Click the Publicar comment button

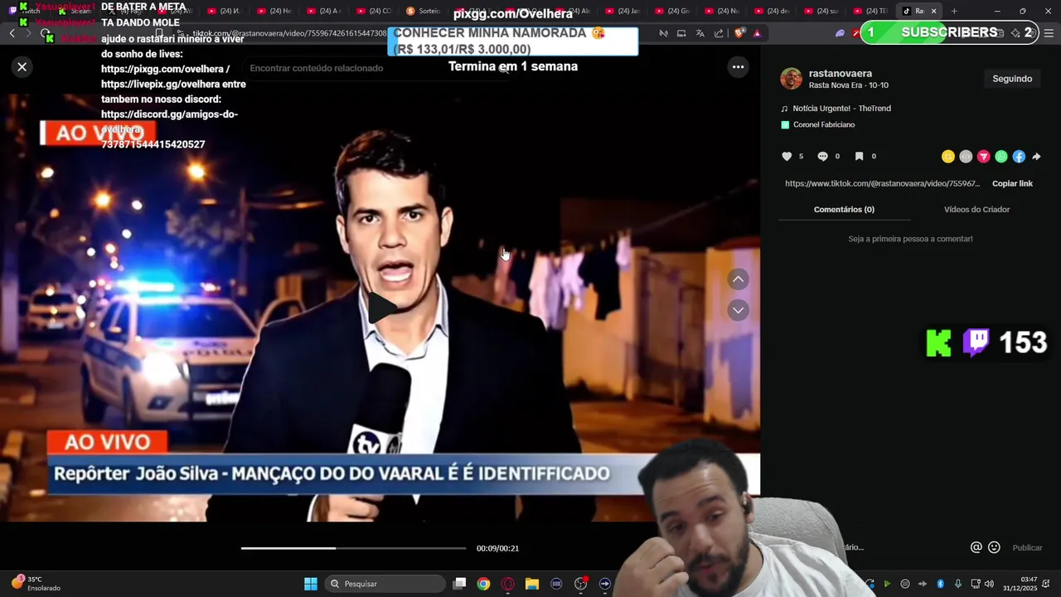point(1027,547)
